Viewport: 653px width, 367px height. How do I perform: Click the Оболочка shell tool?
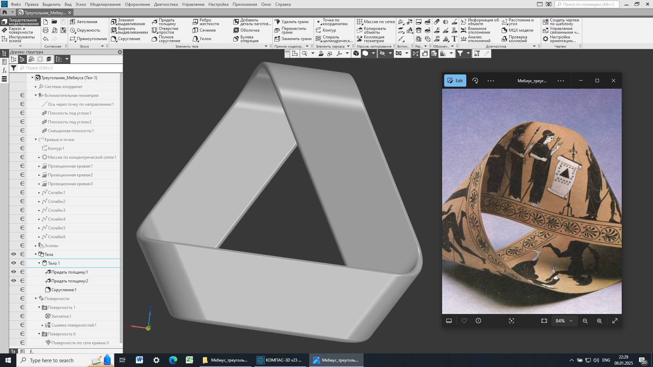point(247,30)
